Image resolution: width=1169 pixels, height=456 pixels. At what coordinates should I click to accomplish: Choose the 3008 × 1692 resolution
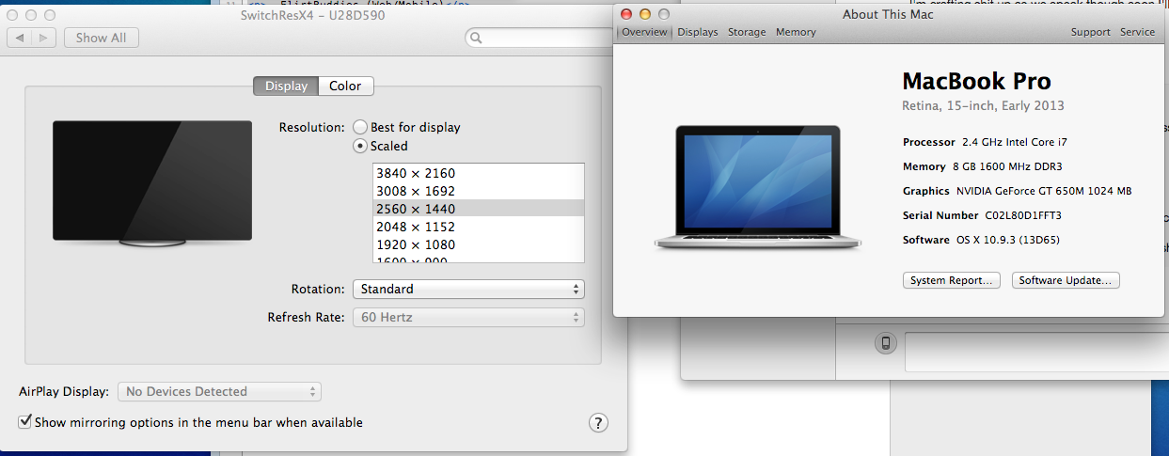coord(479,191)
